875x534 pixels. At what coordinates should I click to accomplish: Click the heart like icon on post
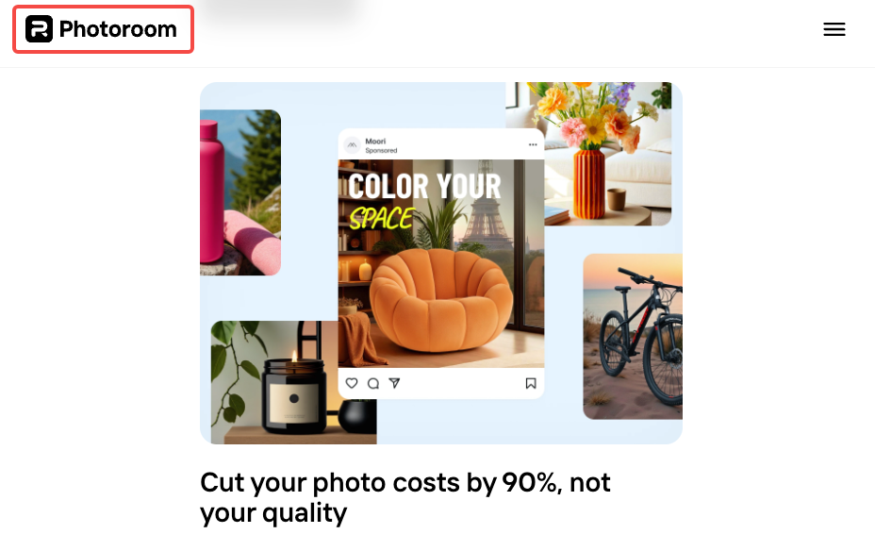pos(352,383)
